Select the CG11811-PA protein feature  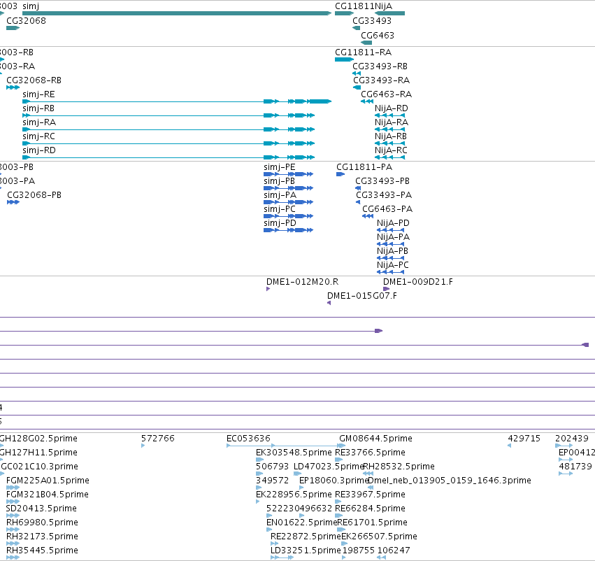(x=340, y=174)
